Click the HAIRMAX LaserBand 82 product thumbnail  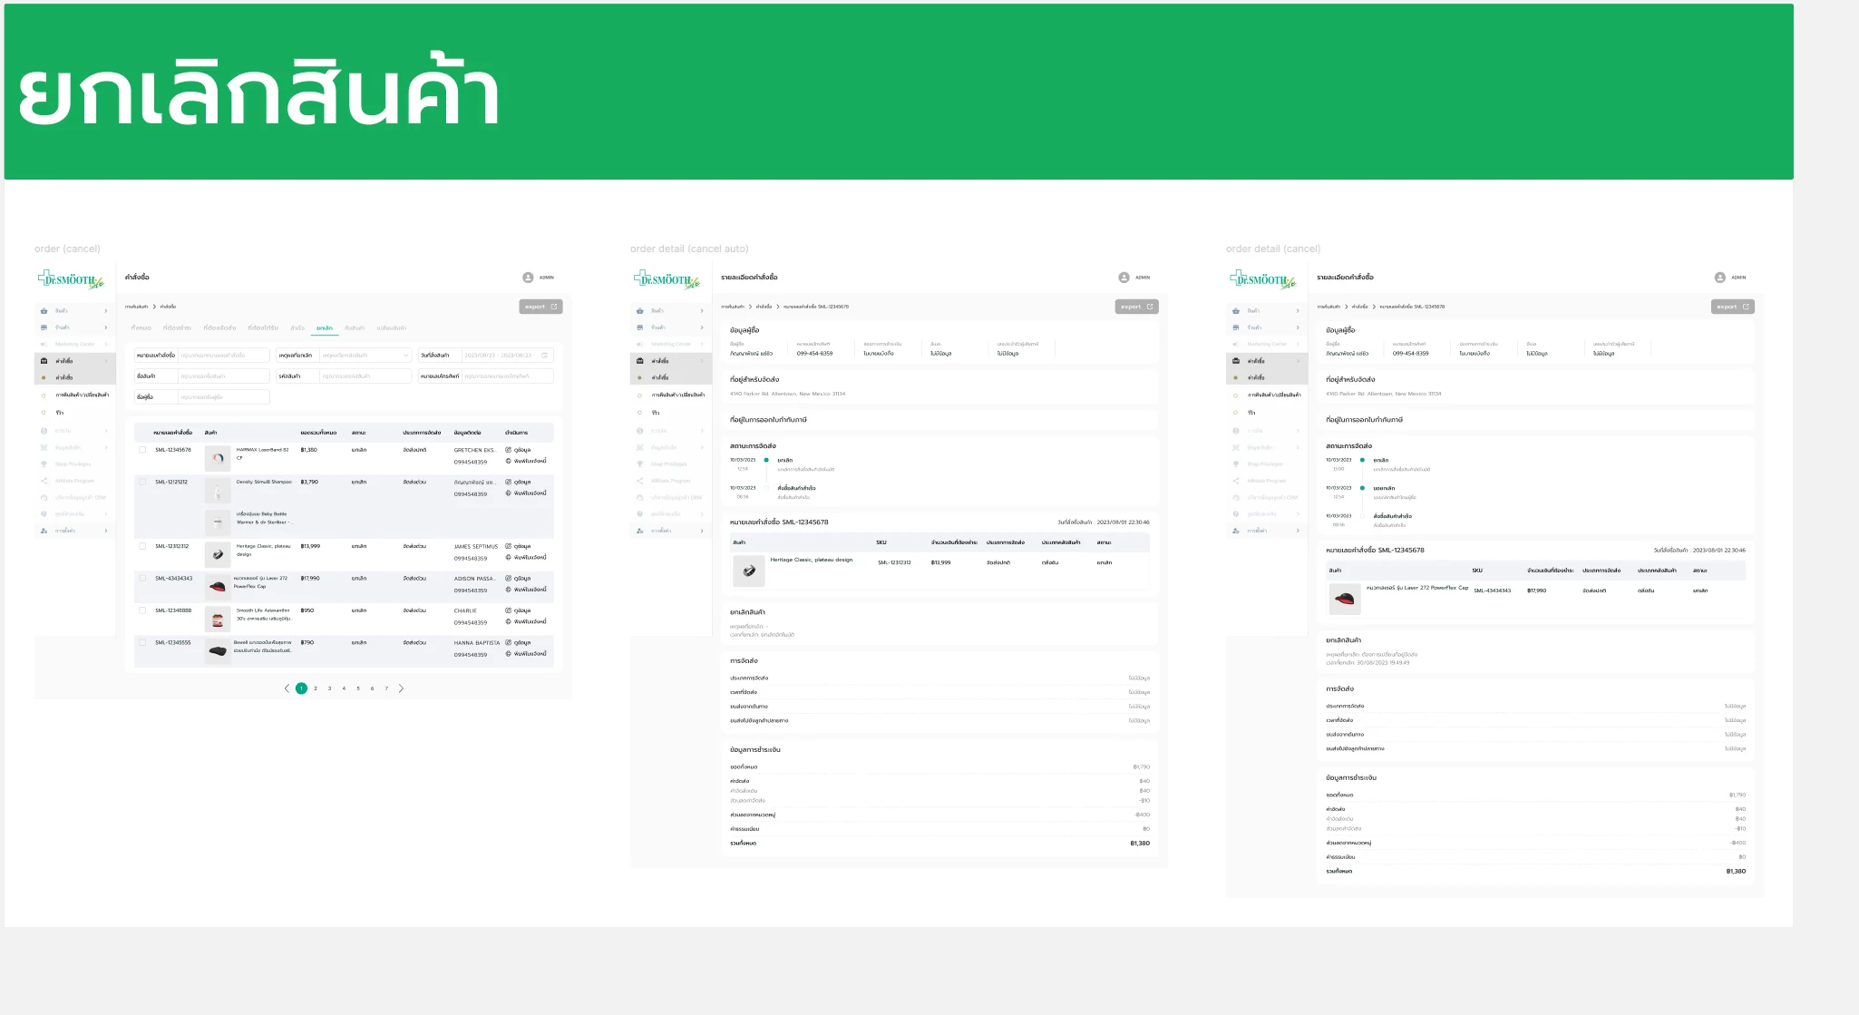click(218, 458)
